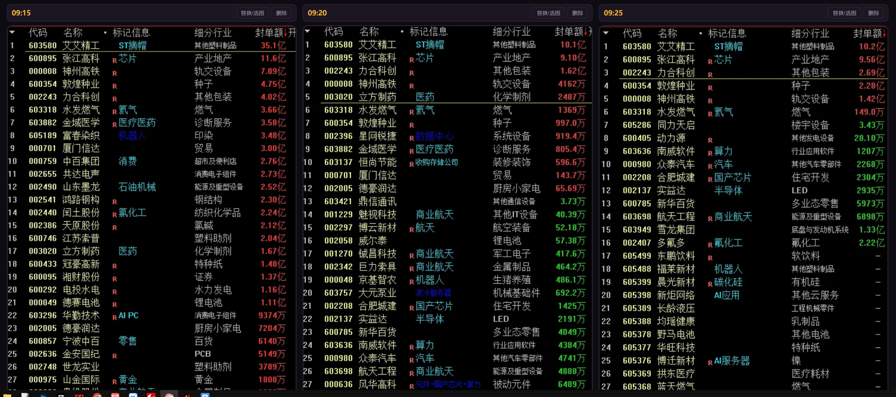Screen dimensions: 896x397
Task: Click the AI应用 tag on 新炬网络
Action: [x=727, y=295]
